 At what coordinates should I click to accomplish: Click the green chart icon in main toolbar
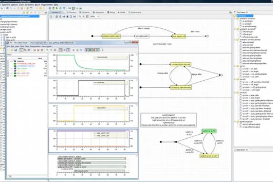[x=73, y=8]
